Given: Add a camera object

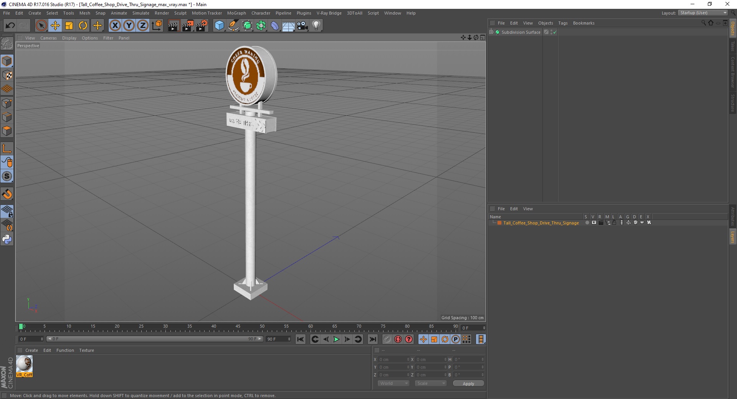Looking at the screenshot, I should pyautogui.click(x=302, y=26).
